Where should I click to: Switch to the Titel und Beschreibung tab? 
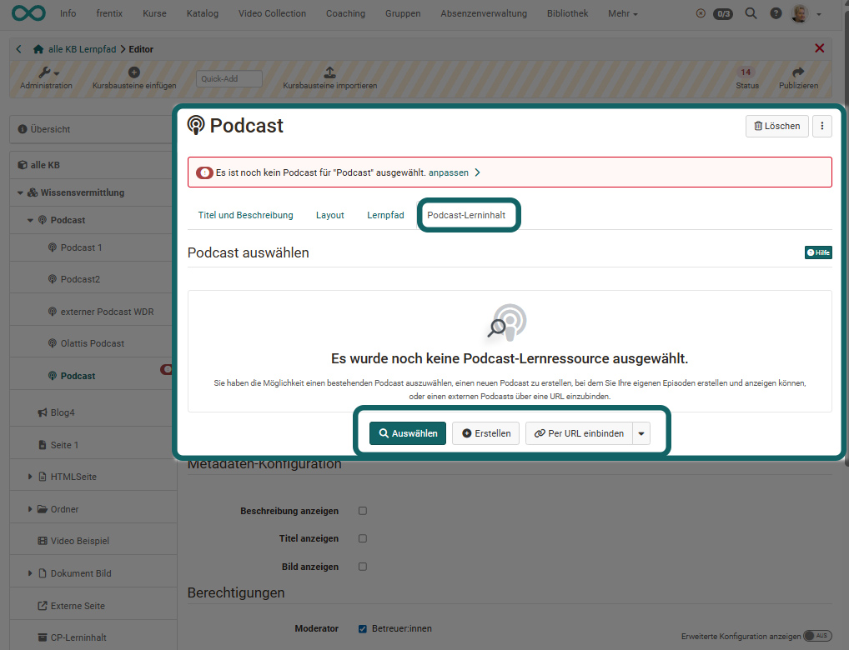tap(245, 215)
